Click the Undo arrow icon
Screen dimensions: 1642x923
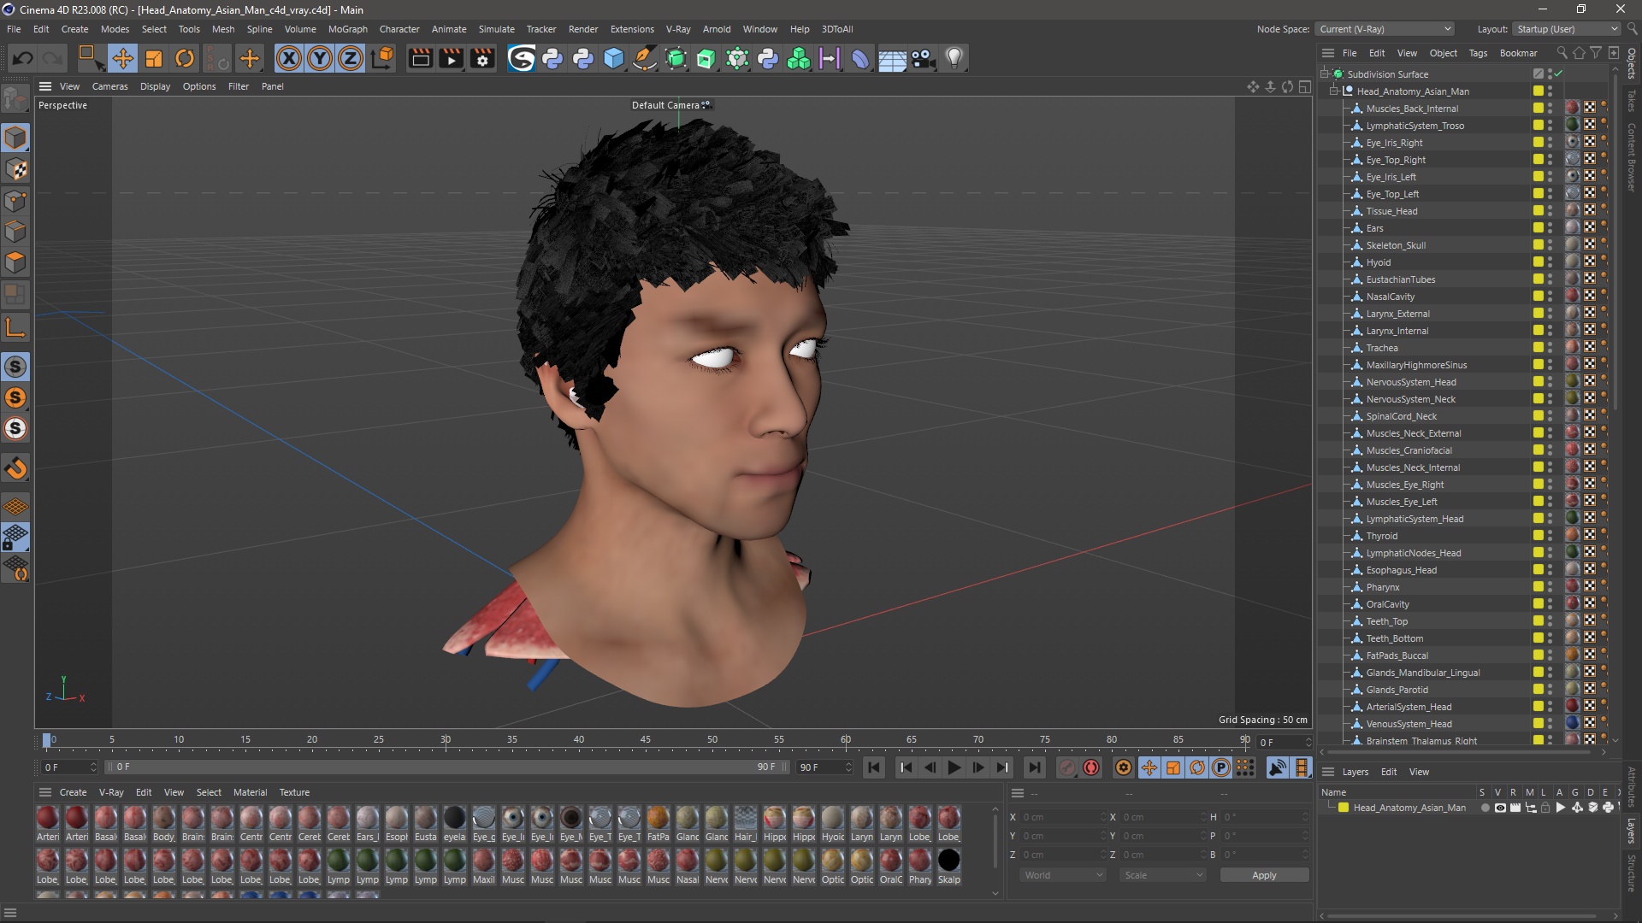pyautogui.click(x=23, y=58)
